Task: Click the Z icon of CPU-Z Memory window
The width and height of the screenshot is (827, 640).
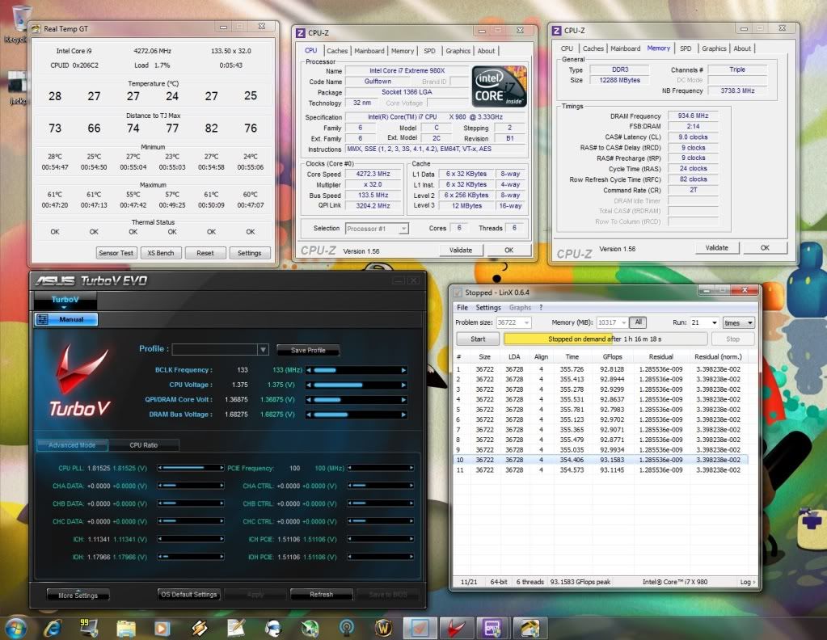Action: pos(556,31)
